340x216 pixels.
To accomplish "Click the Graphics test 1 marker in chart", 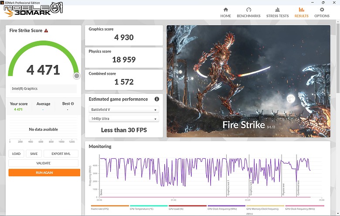I will click(228, 188).
